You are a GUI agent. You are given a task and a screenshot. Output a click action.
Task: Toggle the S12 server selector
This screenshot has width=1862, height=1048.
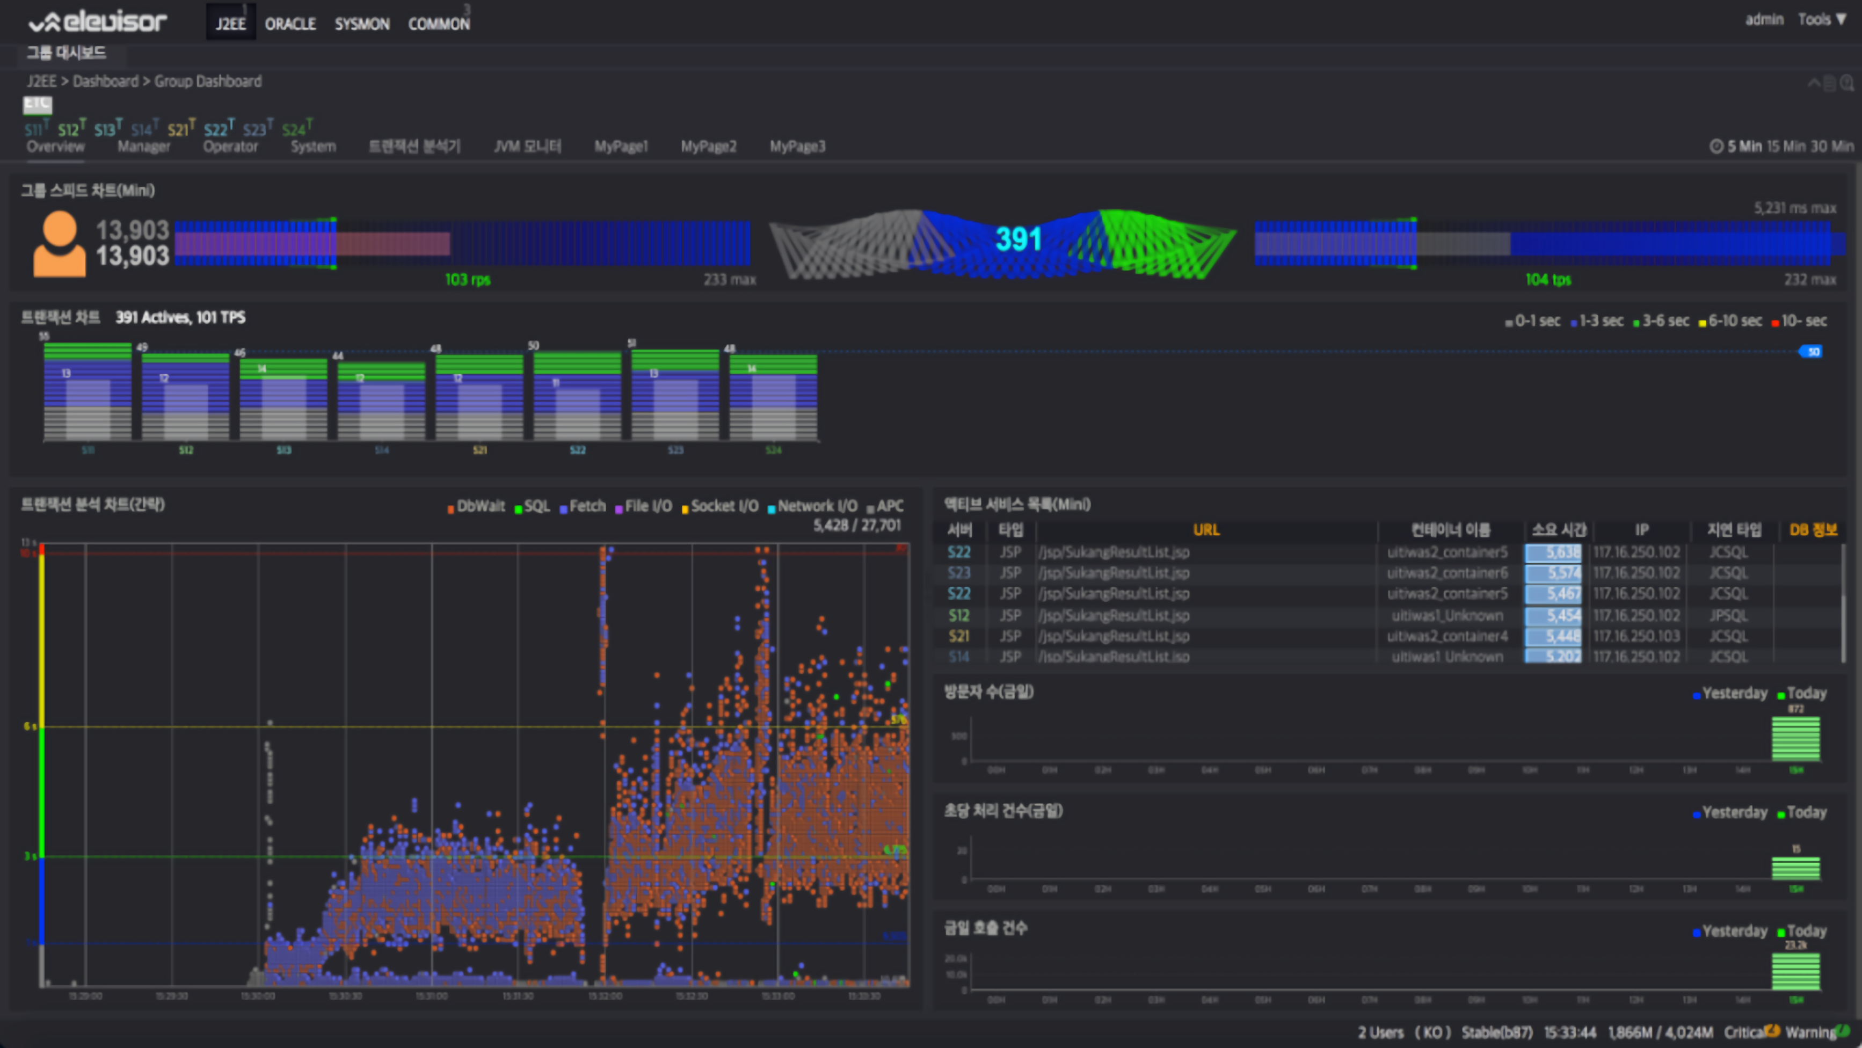point(71,129)
